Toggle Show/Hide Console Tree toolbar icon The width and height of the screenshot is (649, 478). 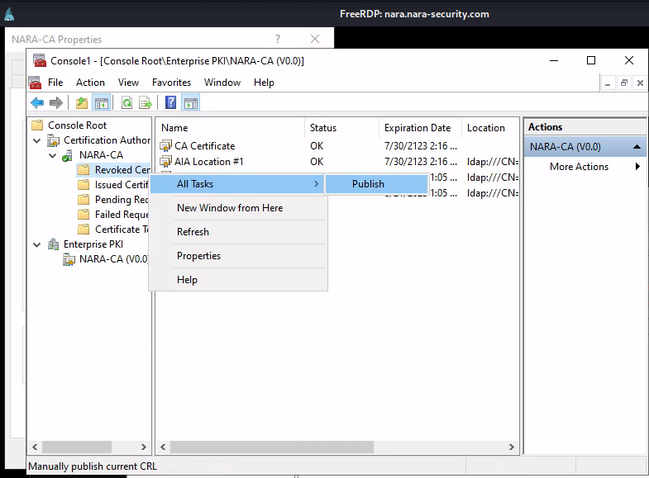click(x=102, y=103)
